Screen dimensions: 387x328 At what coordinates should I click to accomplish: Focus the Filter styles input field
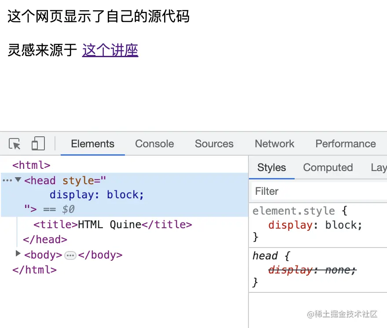[319, 191]
